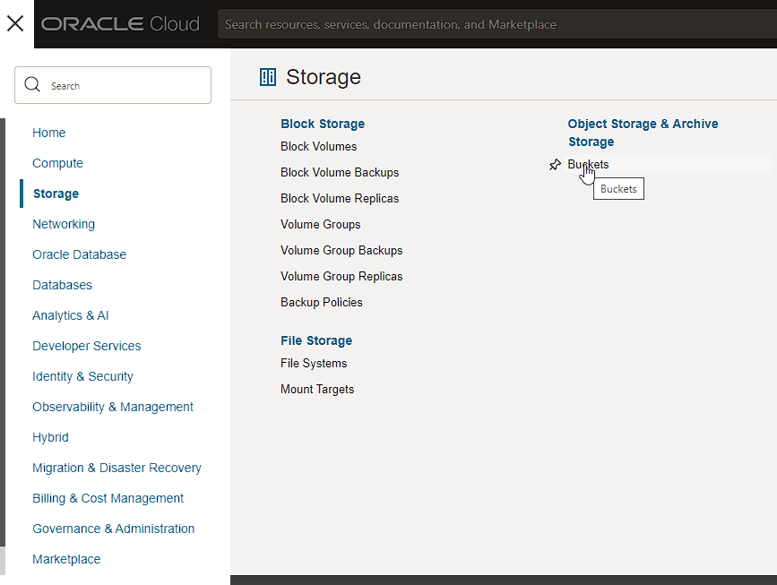Select Networking in the sidebar

[x=63, y=224]
